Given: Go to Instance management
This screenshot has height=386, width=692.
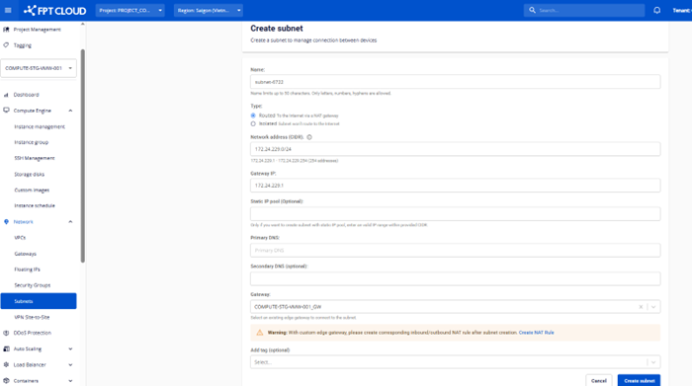Looking at the screenshot, I should (x=40, y=127).
